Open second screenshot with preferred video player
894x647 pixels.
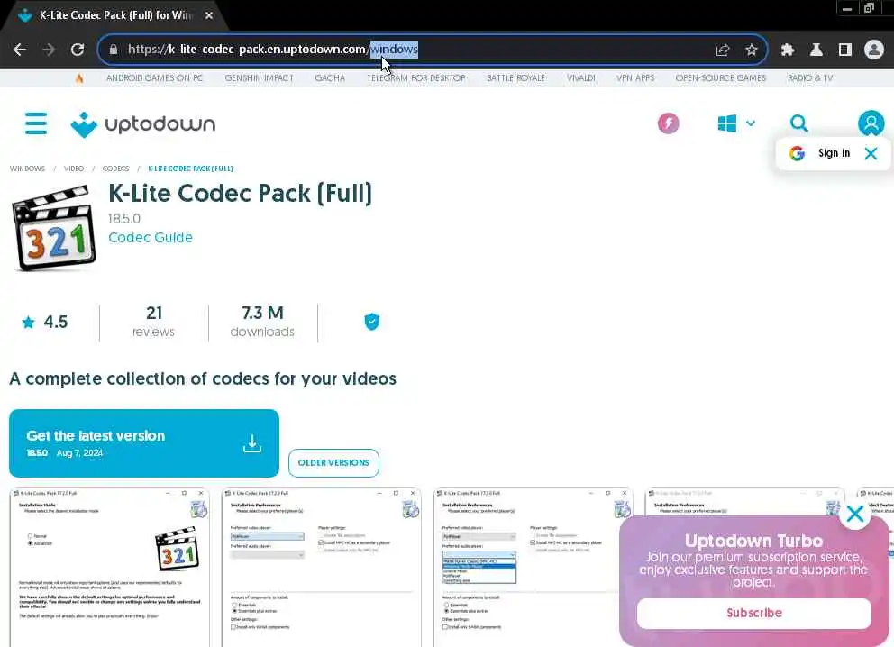tap(321, 567)
